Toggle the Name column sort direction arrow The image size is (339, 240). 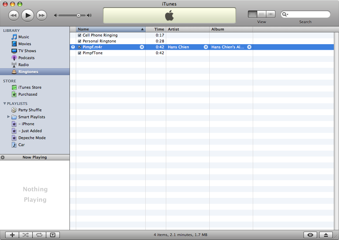142,29
